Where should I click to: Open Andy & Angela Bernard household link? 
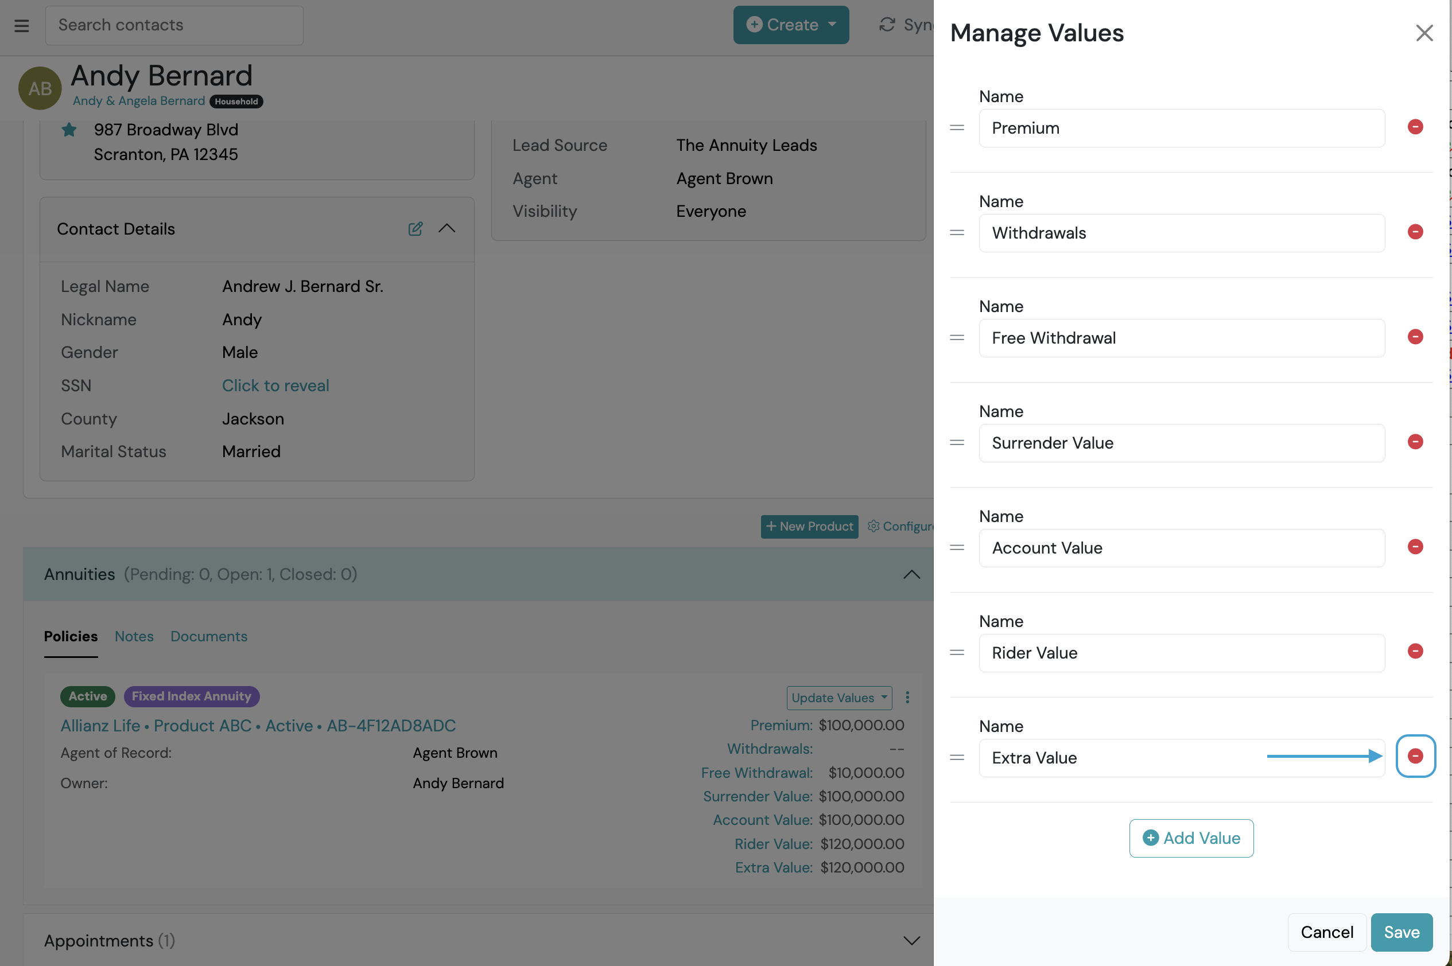tap(139, 101)
